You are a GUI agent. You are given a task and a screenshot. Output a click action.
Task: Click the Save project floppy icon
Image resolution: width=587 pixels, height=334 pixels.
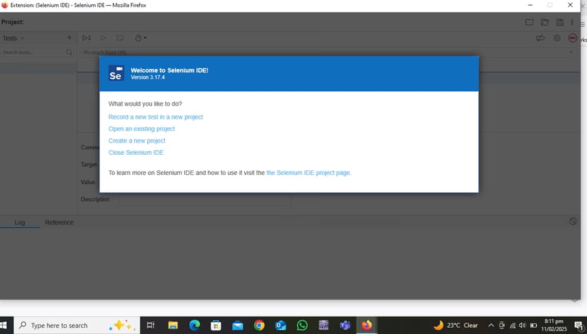tap(560, 22)
